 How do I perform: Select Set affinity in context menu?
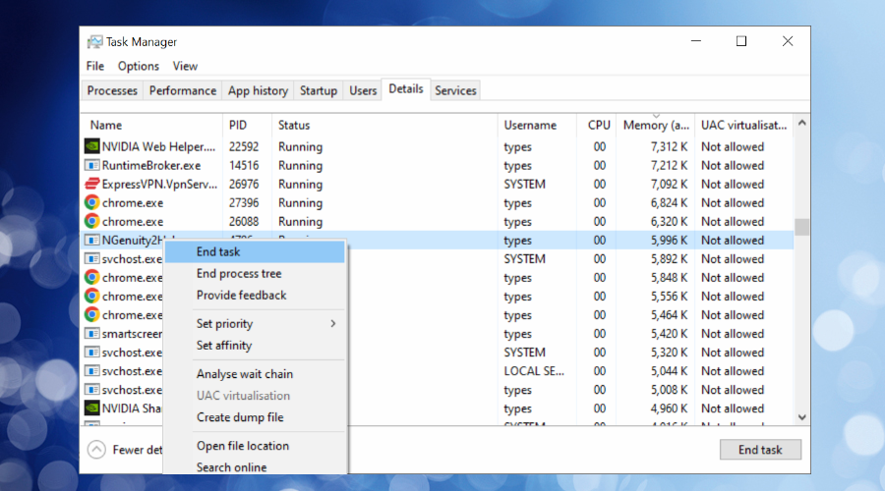tap(255, 346)
